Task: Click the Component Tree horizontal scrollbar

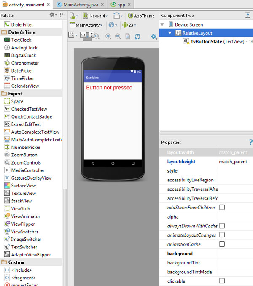Action: 206,133
